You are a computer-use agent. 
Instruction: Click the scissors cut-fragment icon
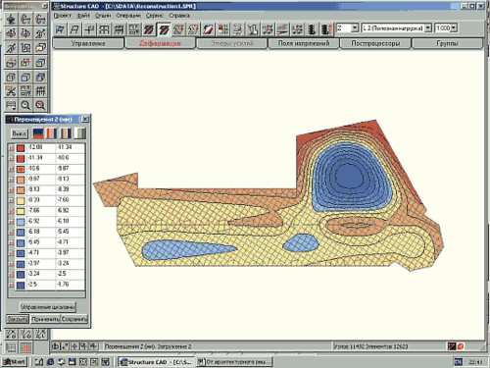pos(11,90)
